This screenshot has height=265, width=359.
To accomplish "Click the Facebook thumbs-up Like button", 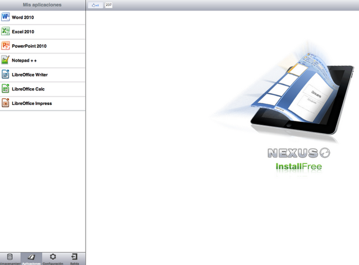I will (x=95, y=5).
